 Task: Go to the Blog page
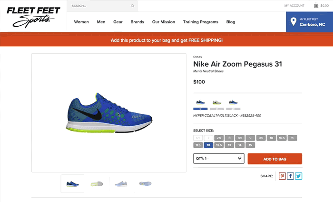click(231, 22)
